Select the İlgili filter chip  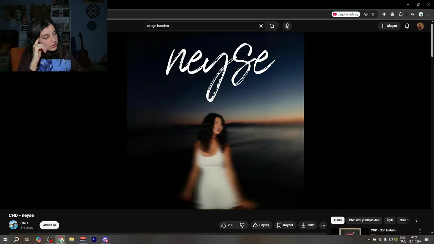390,220
